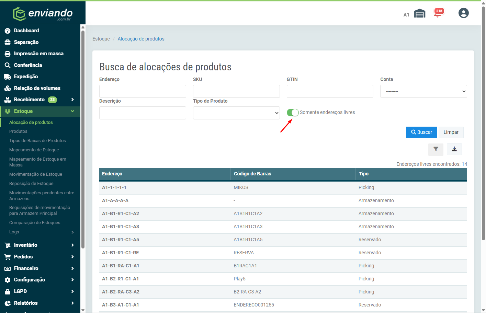Click the Relação de volumes boxes icon

8,88
